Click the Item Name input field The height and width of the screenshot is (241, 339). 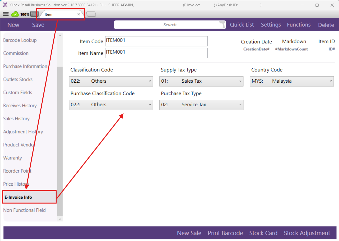pos(156,53)
